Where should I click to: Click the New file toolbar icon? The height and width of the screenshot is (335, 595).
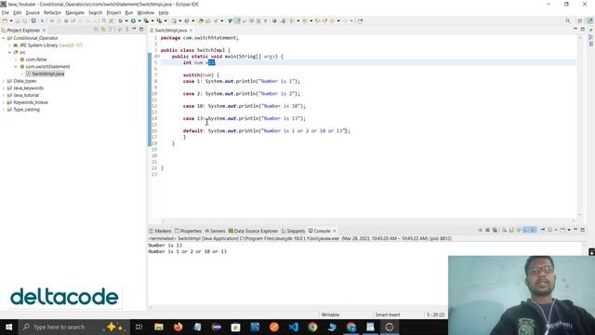point(5,20)
